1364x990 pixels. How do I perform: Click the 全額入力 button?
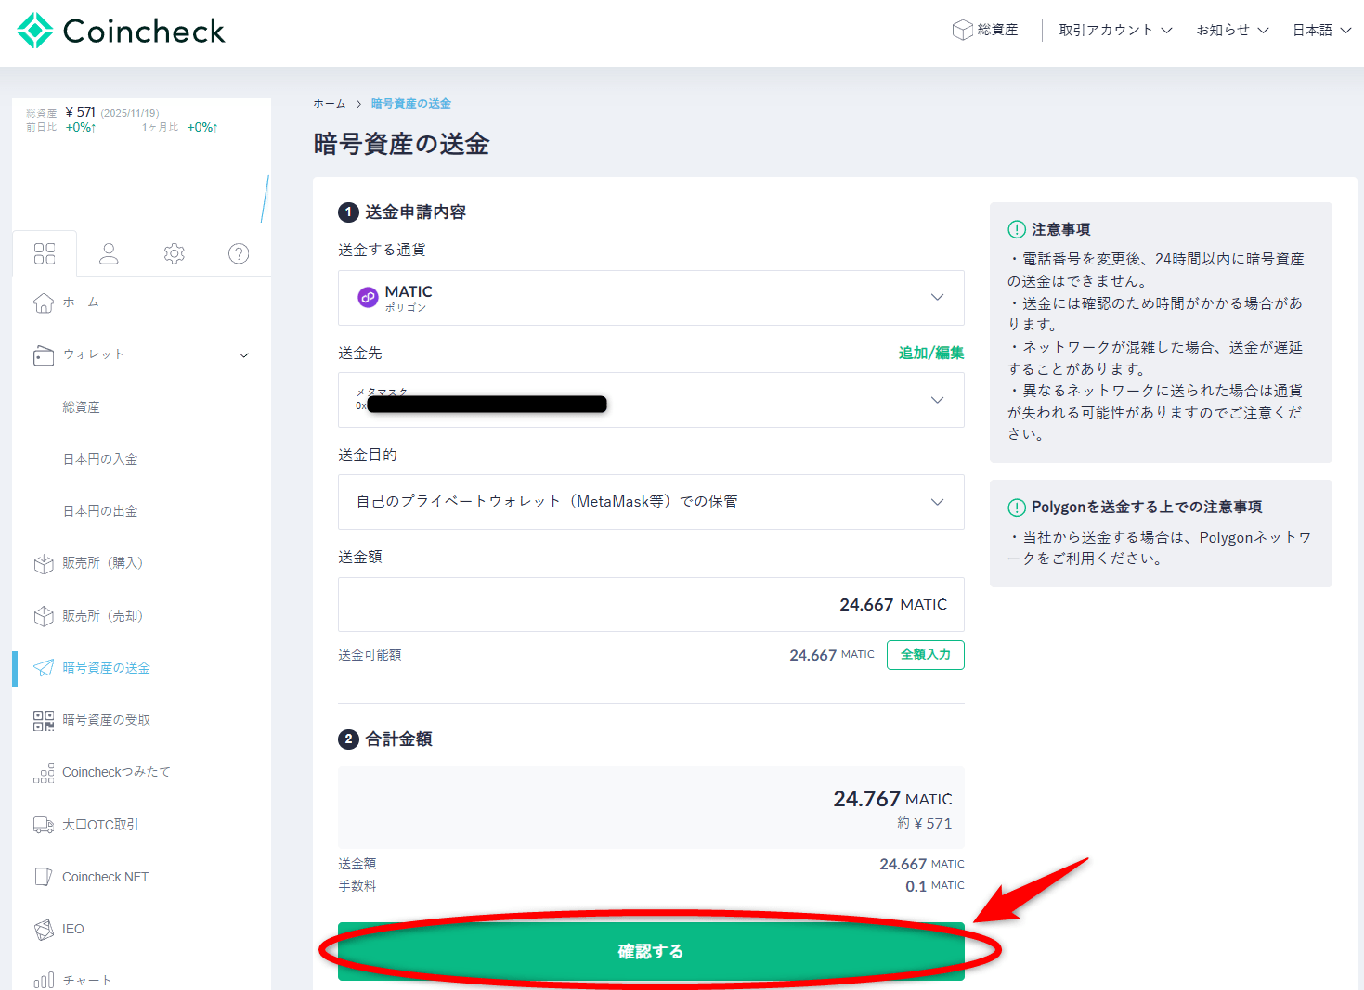[925, 655]
